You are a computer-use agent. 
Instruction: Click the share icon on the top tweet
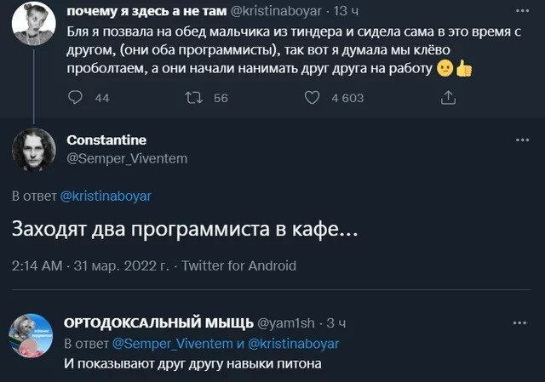pyautogui.click(x=448, y=98)
